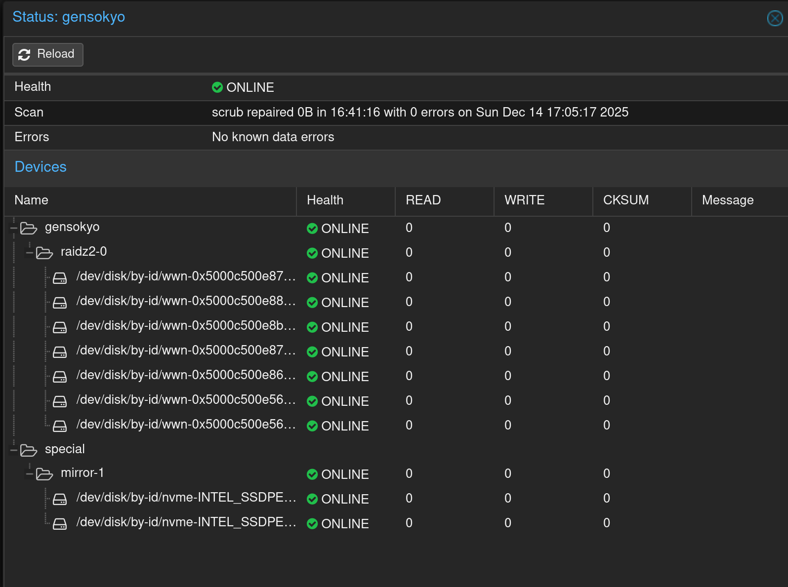The height and width of the screenshot is (587, 788).
Task: Click the special folder icon
Action: 29,450
